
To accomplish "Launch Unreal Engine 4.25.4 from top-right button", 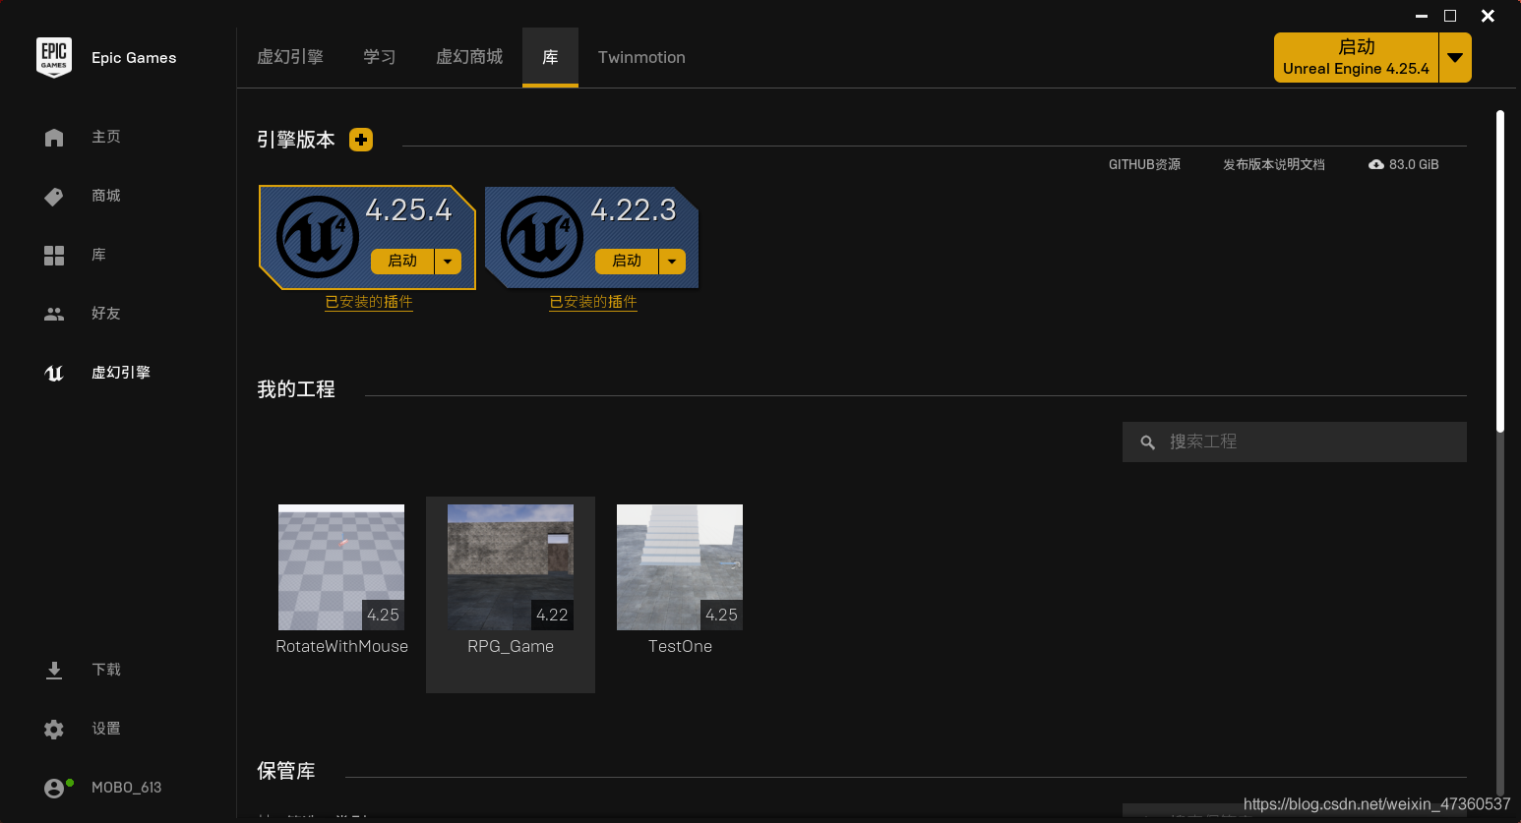I will coord(1356,57).
